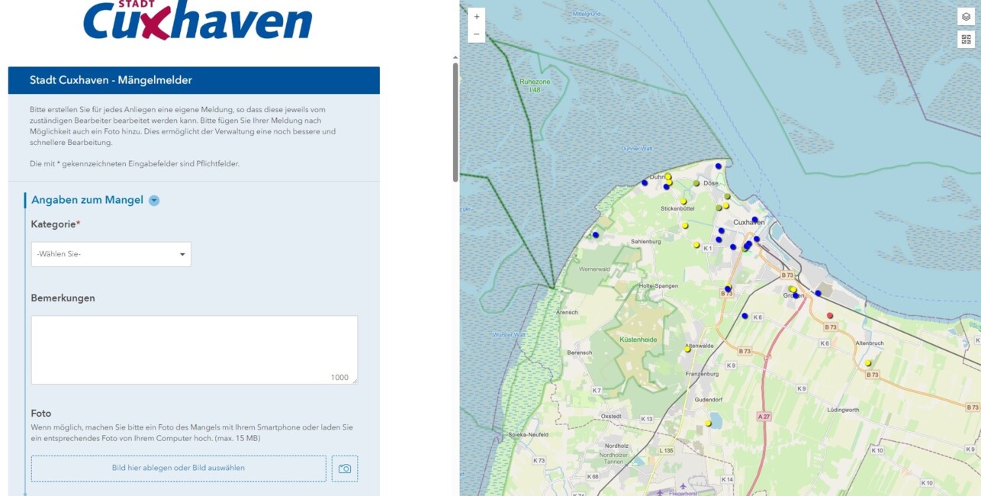Click the Wernerwald map label
This screenshot has width=981, height=496.
click(x=595, y=269)
